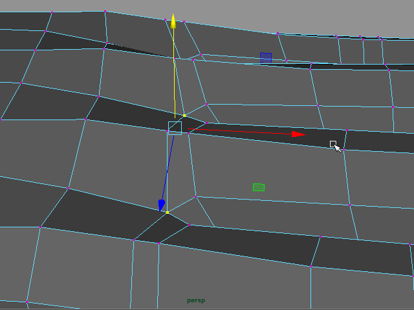Click the persp camera label
This screenshot has width=414, height=310.
coord(196,300)
